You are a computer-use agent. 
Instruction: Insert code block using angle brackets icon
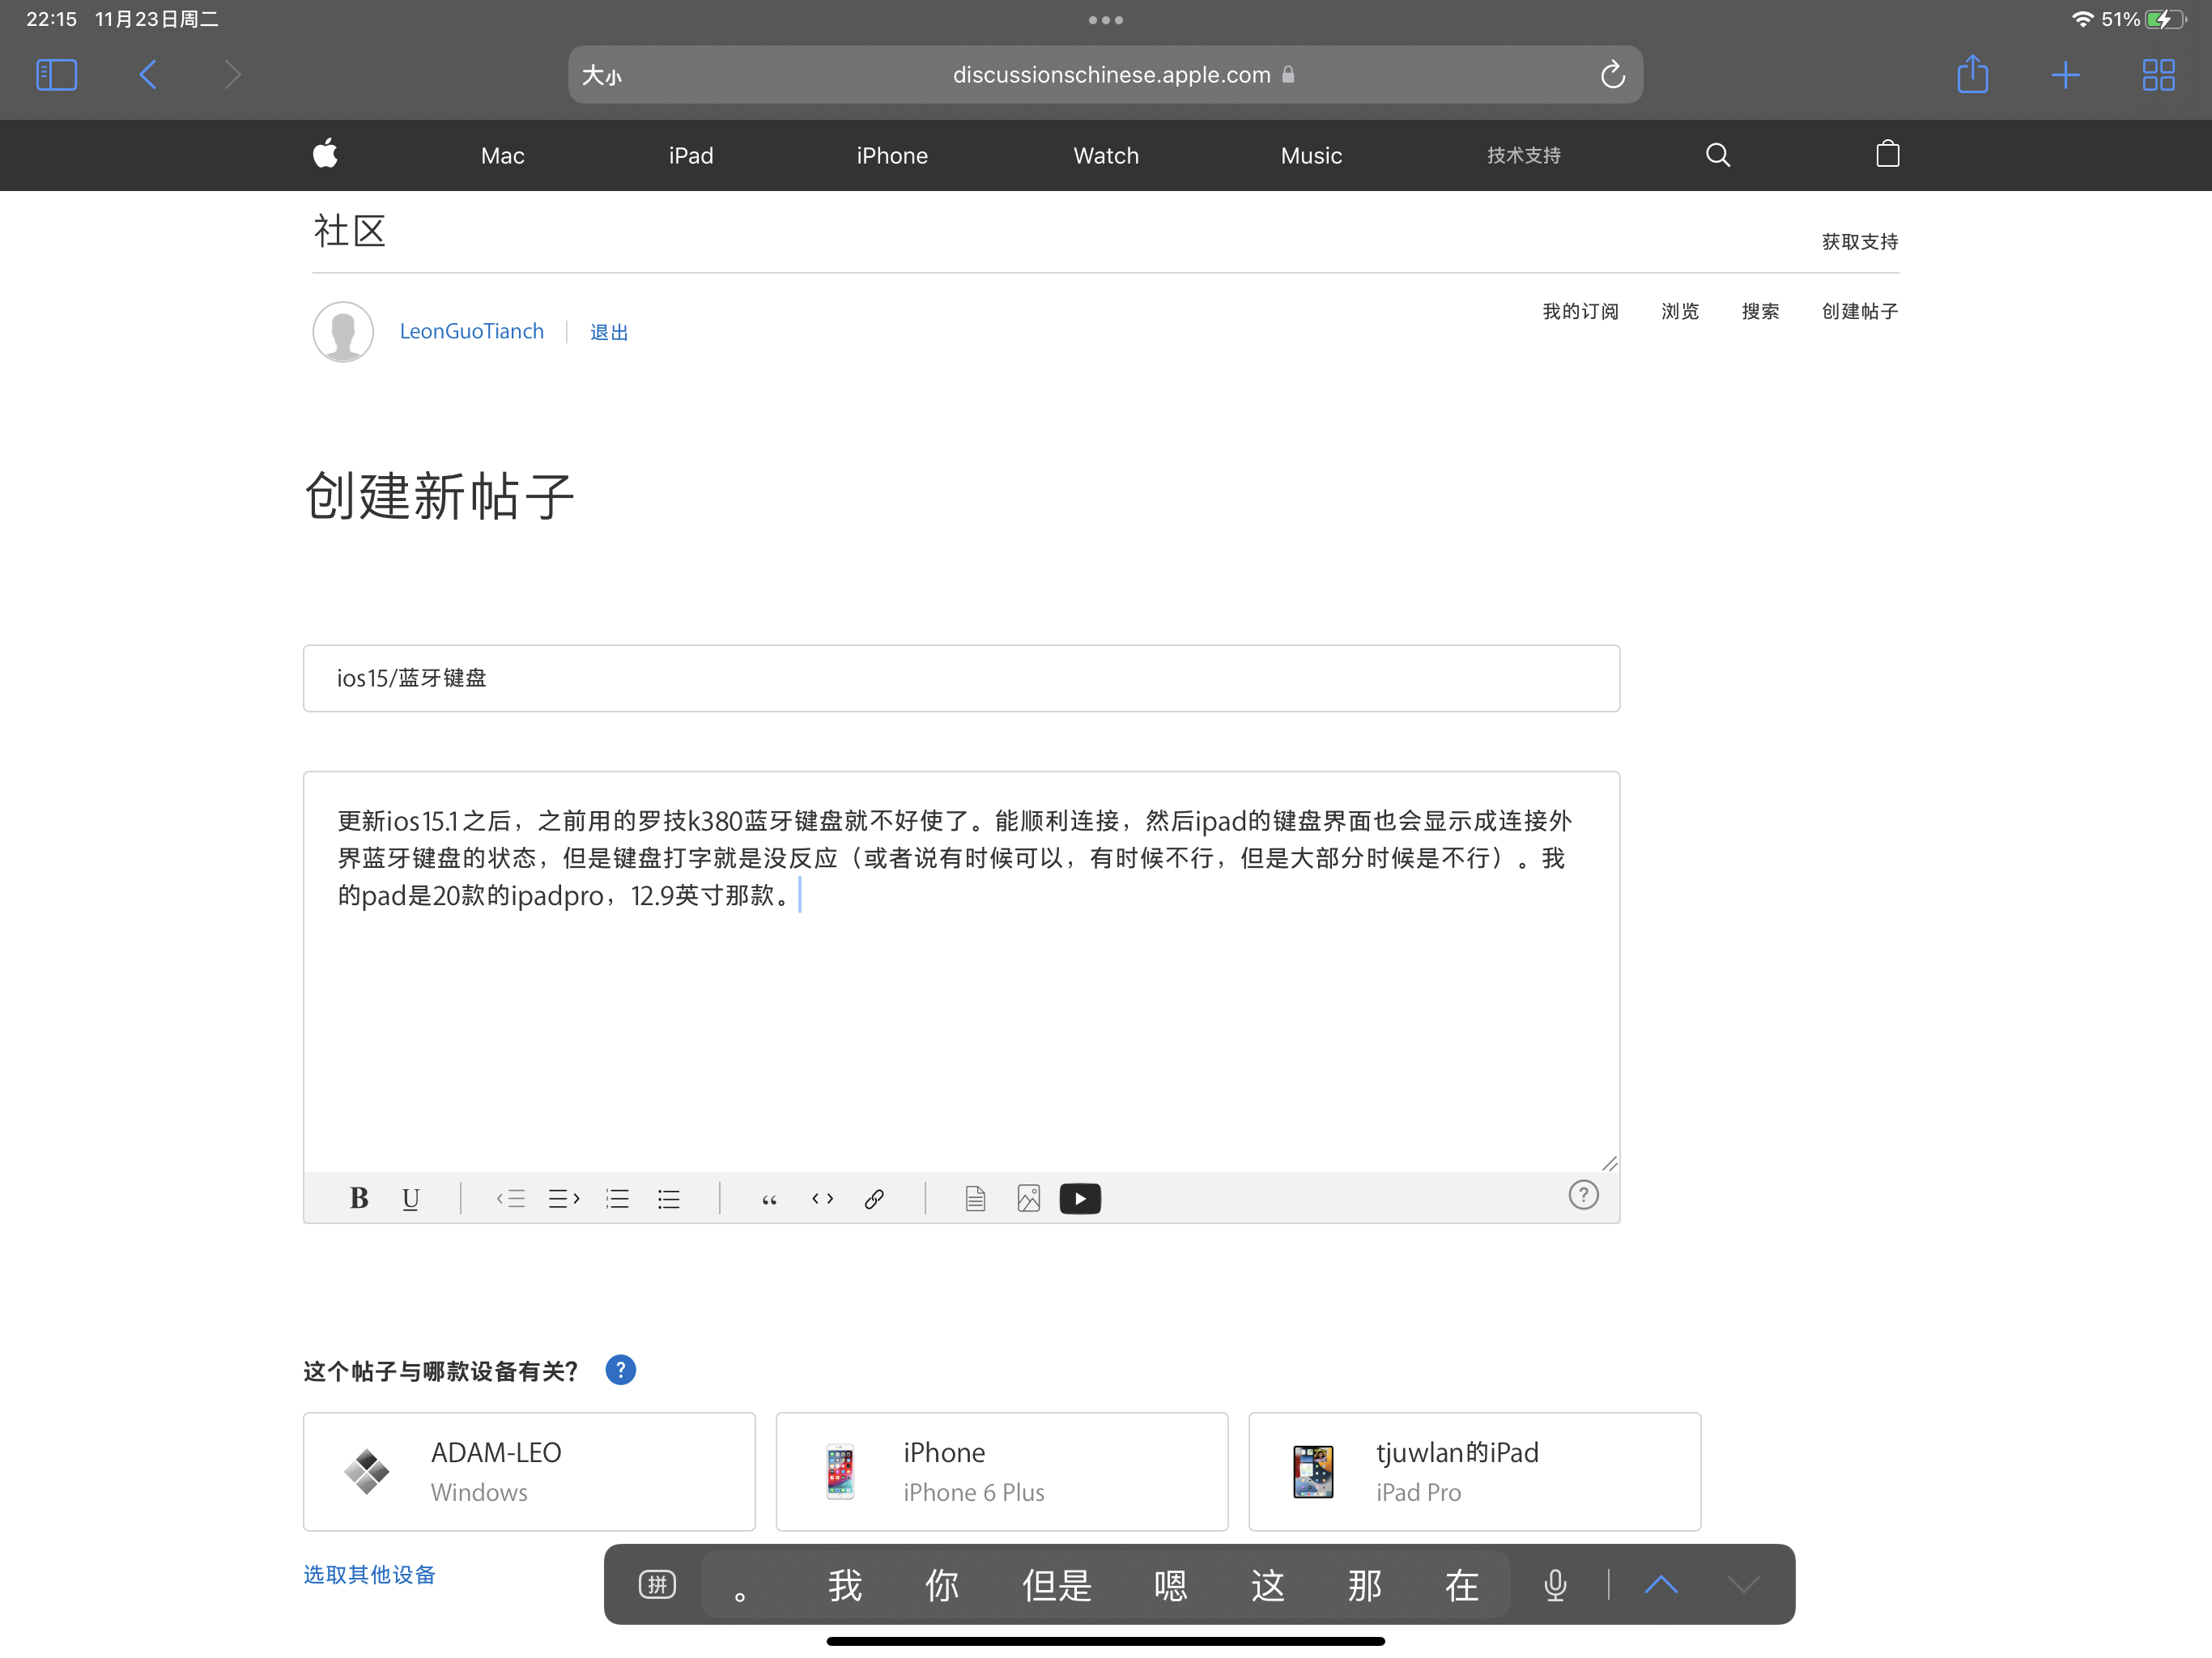tap(822, 1198)
